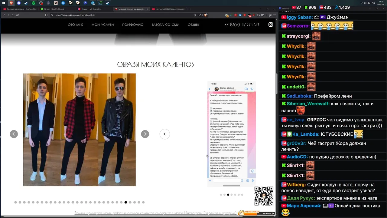This screenshot has height=218, width=387.
Task: Switch to the VK Видео Live tab
Action: click(94, 9)
